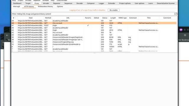
Task: Open the Sequencer tab
Action: pos(68,3)
